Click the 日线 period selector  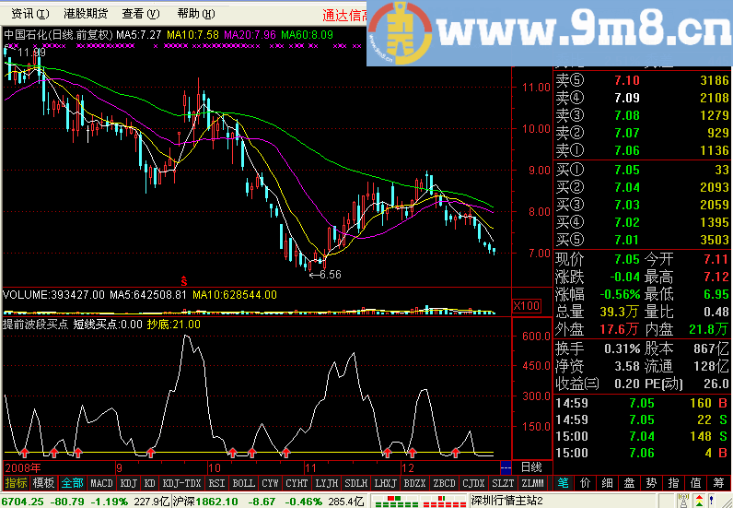pyautogui.click(x=531, y=467)
